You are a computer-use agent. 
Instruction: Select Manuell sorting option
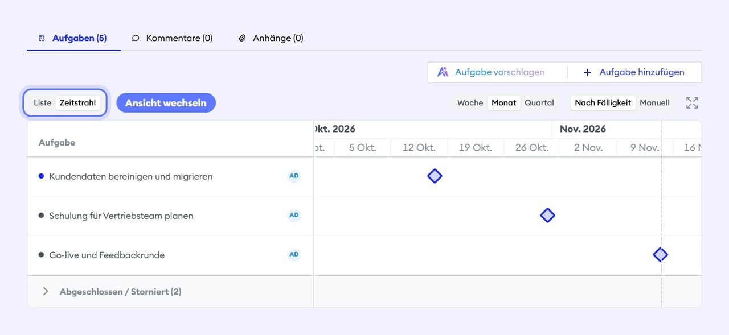[655, 103]
